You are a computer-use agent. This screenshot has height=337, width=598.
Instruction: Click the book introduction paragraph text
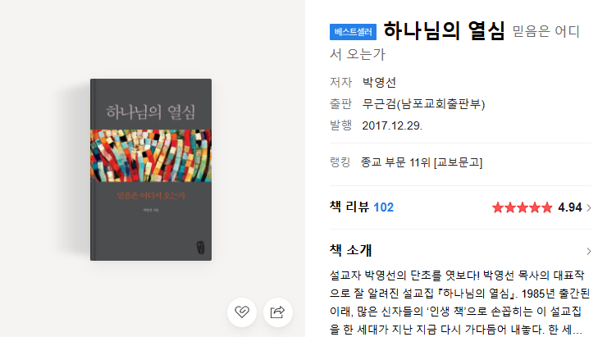459,302
